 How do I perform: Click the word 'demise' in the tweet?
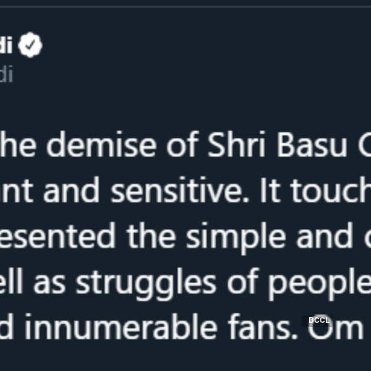tap(101, 144)
